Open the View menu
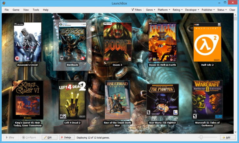The height and width of the screenshot is (143, 239). pos(26,10)
